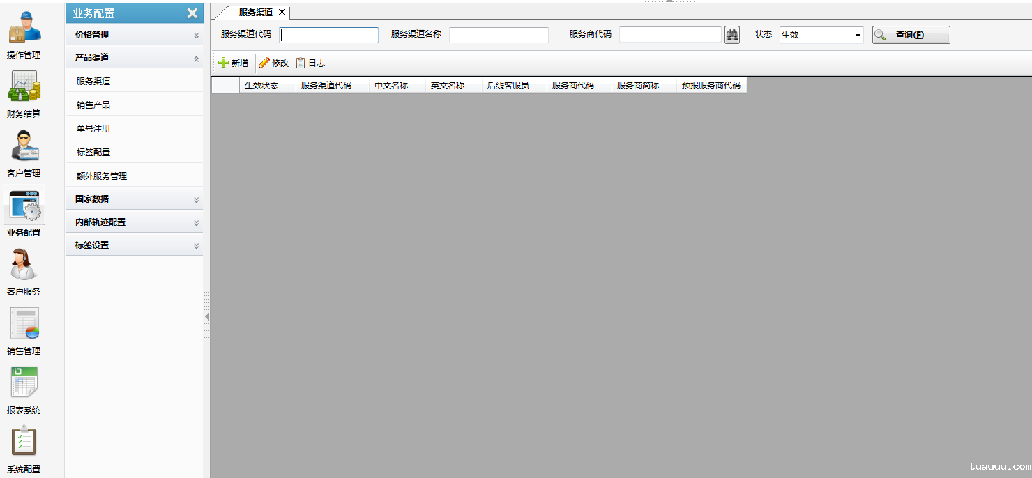
Task: Expand 价格管理 section
Action: click(134, 35)
